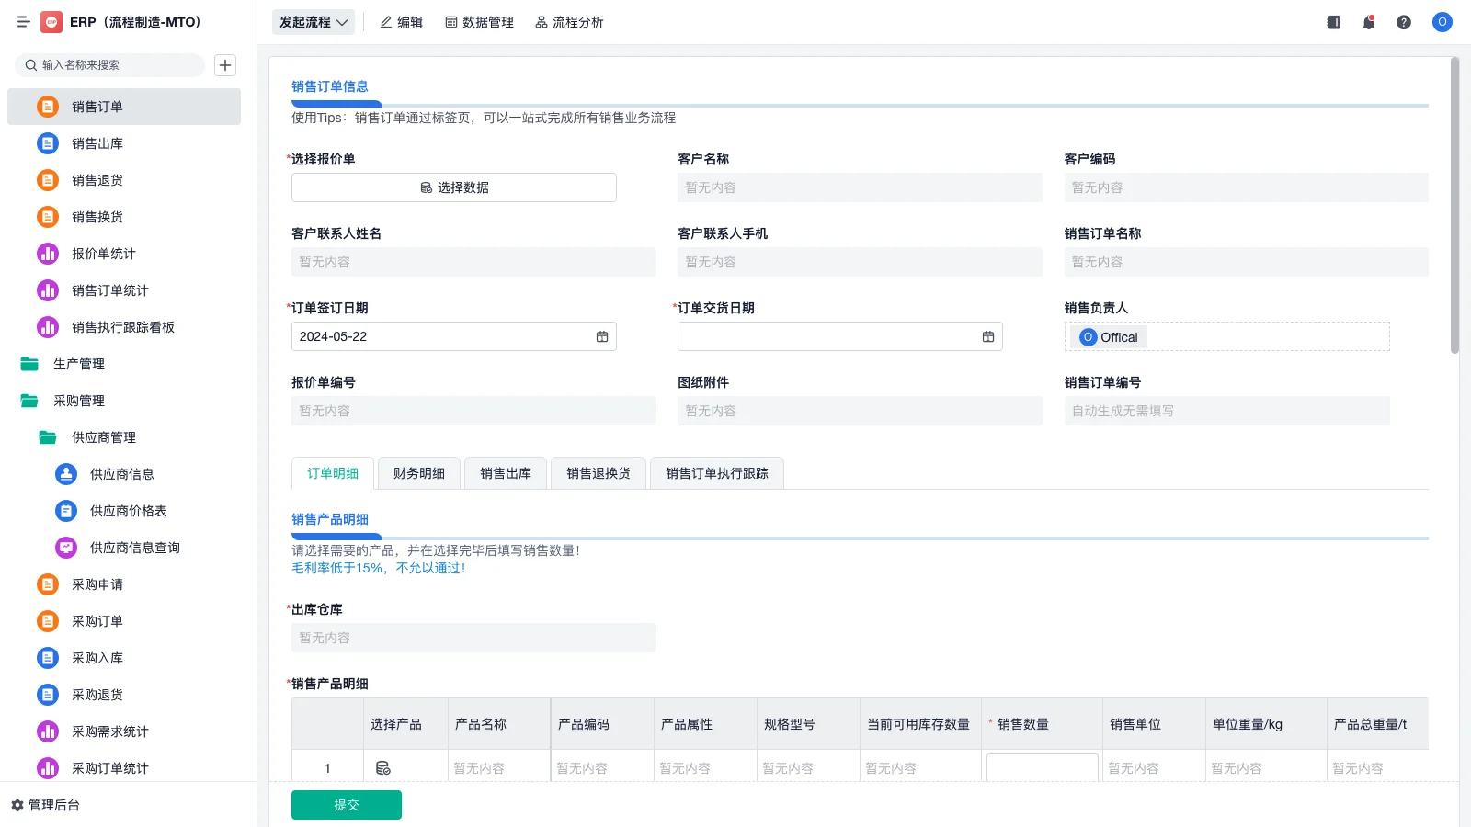The height and width of the screenshot is (827, 1471).
Task: Click the 产品总重量/t column header
Action: [1377, 724]
